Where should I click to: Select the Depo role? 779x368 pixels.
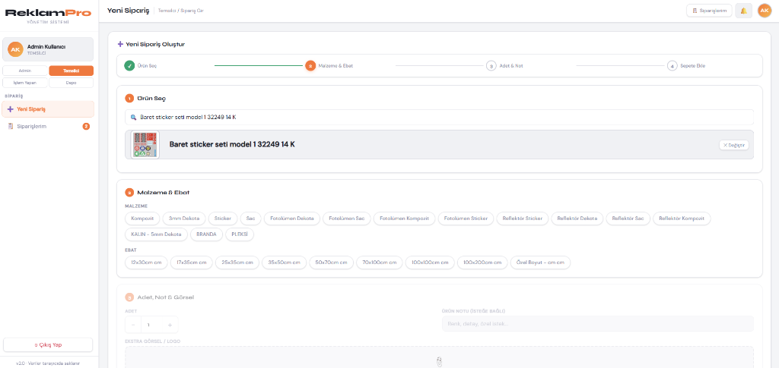click(x=71, y=83)
